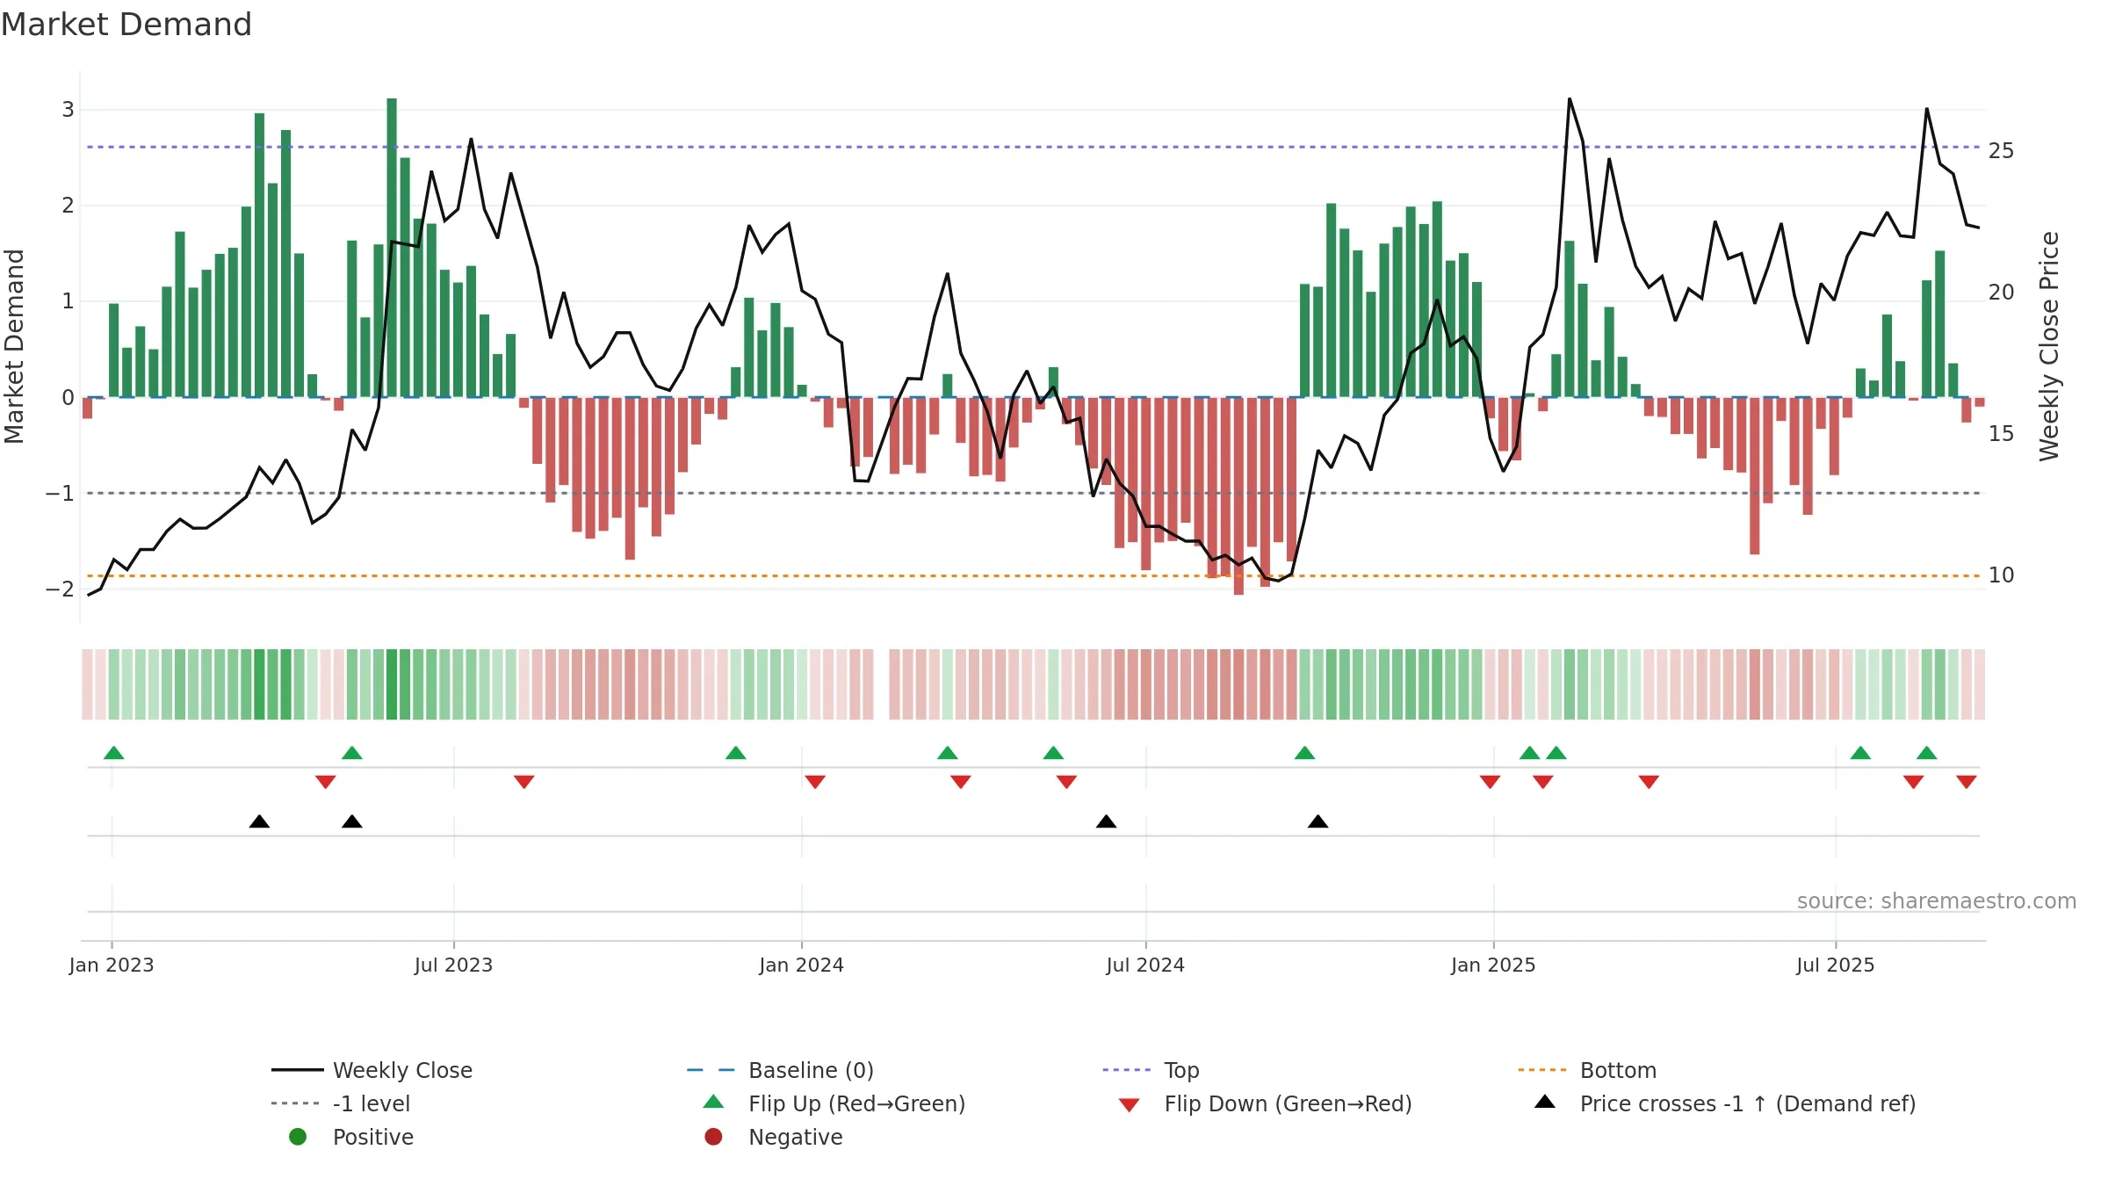Viewport: 2108px width, 1186px height.
Task: Toggle the Positive legend label
Action: click(372, 1137)
